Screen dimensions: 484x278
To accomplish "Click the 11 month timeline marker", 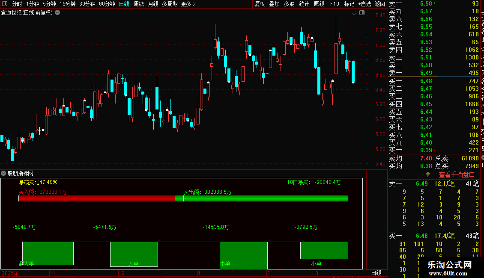I will pyautogui.click(x=53, y=273).
